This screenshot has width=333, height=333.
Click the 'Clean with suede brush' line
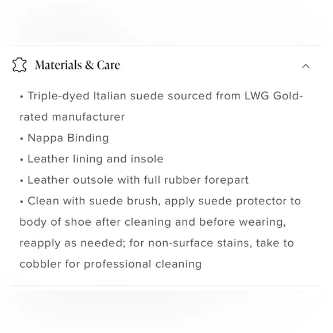(x=160, y=201)
